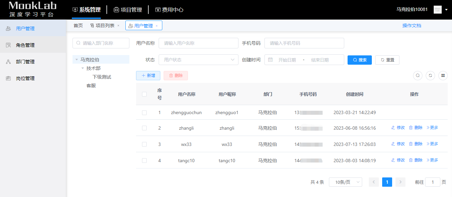The image size is (452, 197).
Task: Open the 操作文档 link
Action: (x=411, y=26)
